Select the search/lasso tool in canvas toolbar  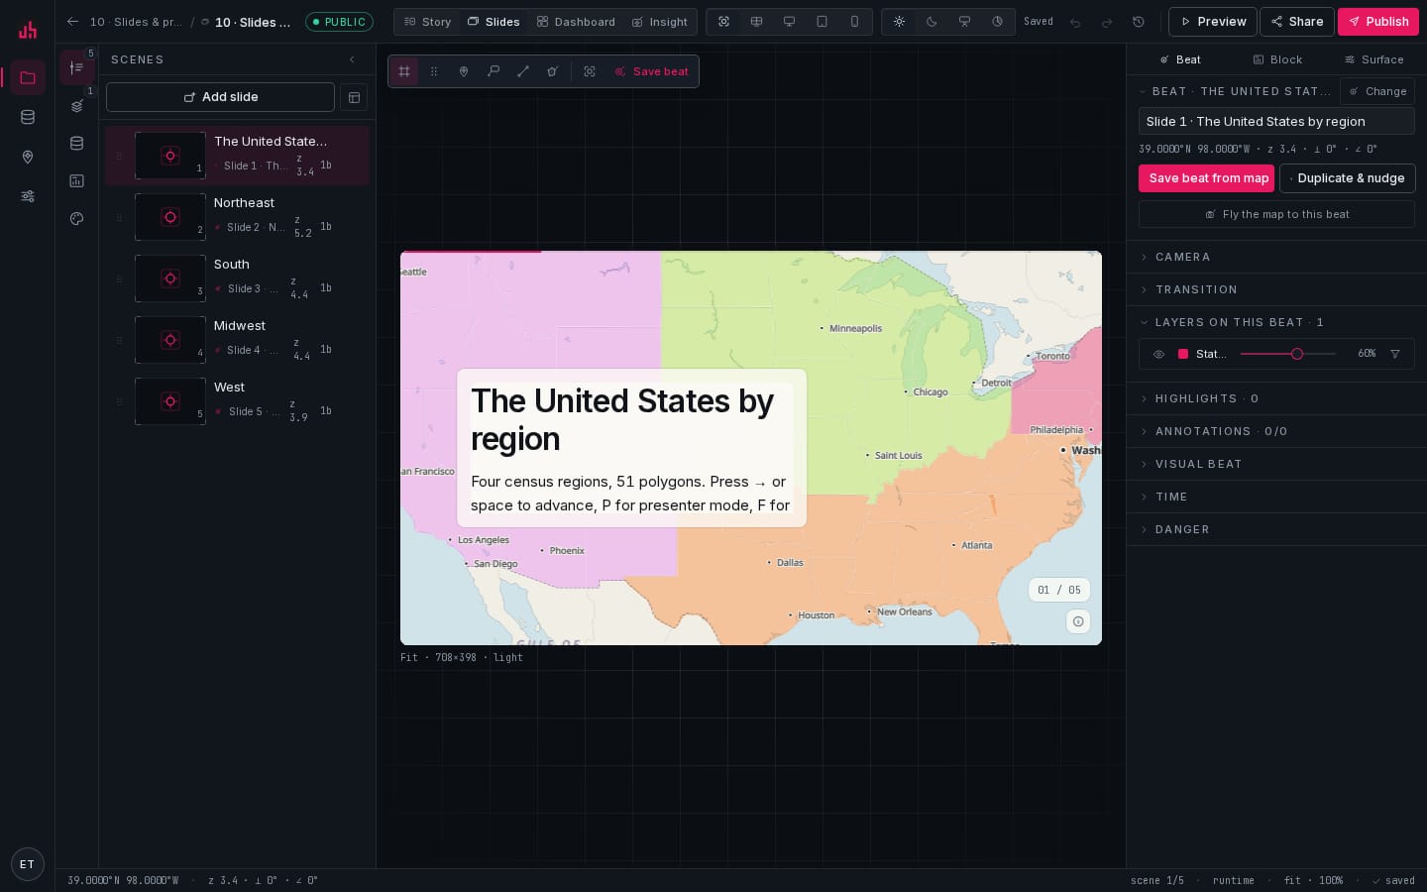coord(494,71)
